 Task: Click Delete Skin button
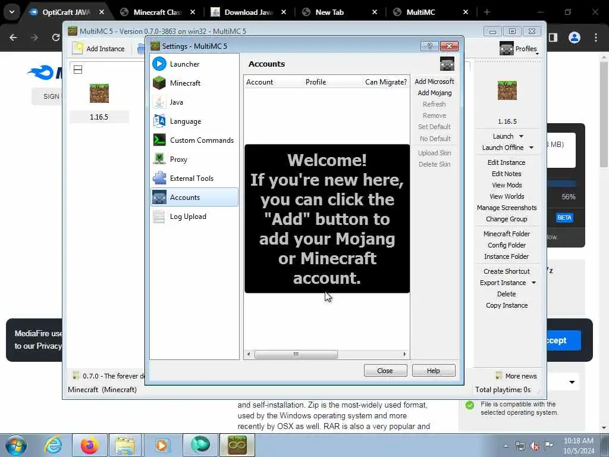(434, 164)
